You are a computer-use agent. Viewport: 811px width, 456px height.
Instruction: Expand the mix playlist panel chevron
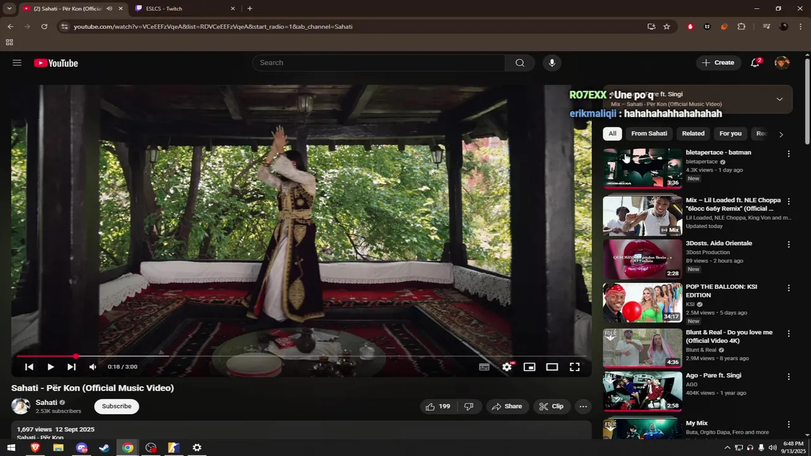(x=779, y=99)
